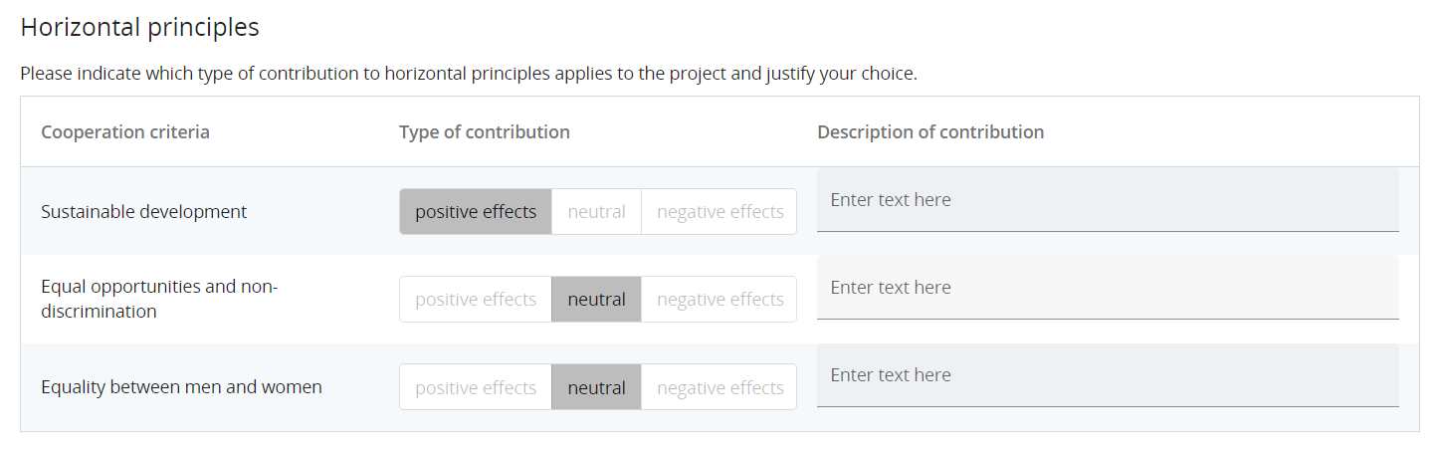
Task: Click the Description of contribution header
Action: click(x=930, y=132)
